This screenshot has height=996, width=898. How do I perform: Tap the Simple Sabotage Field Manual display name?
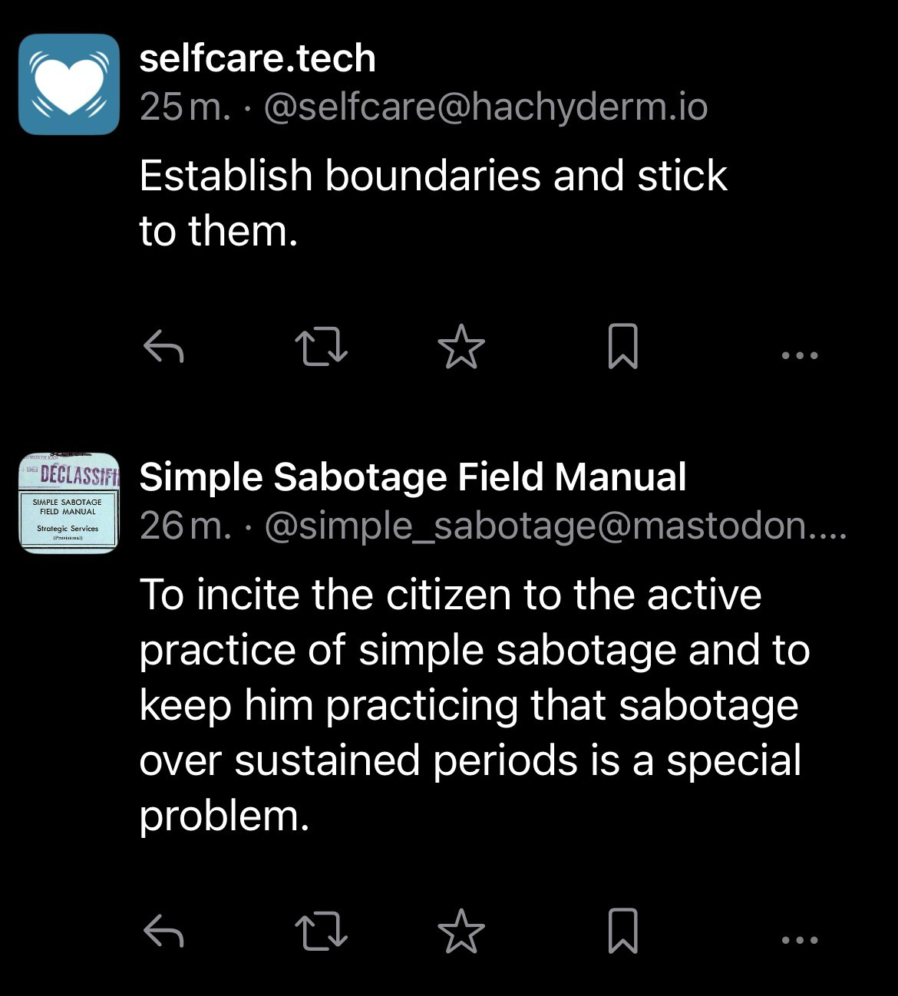[x=412, y=477]
